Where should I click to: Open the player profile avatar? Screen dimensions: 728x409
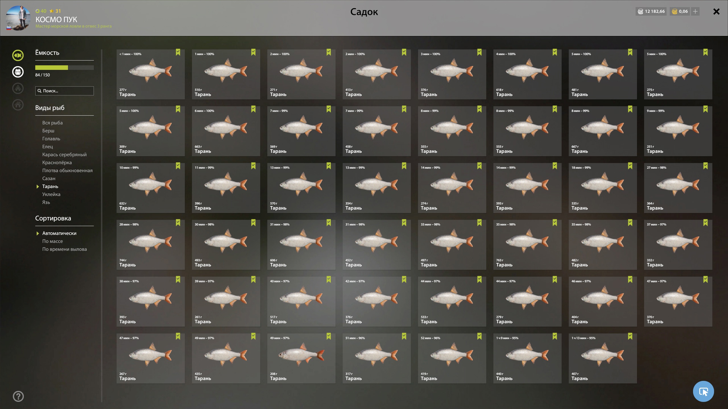18,18
